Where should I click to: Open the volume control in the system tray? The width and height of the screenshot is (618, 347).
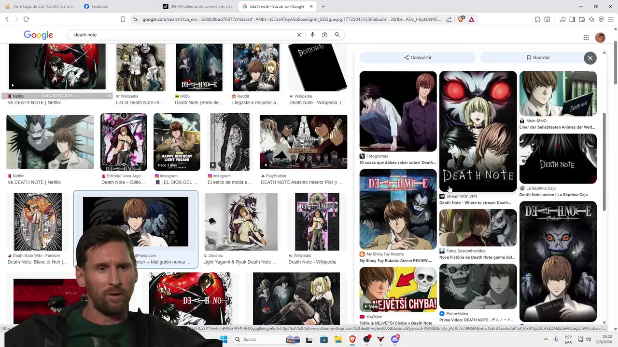point(589,339)
